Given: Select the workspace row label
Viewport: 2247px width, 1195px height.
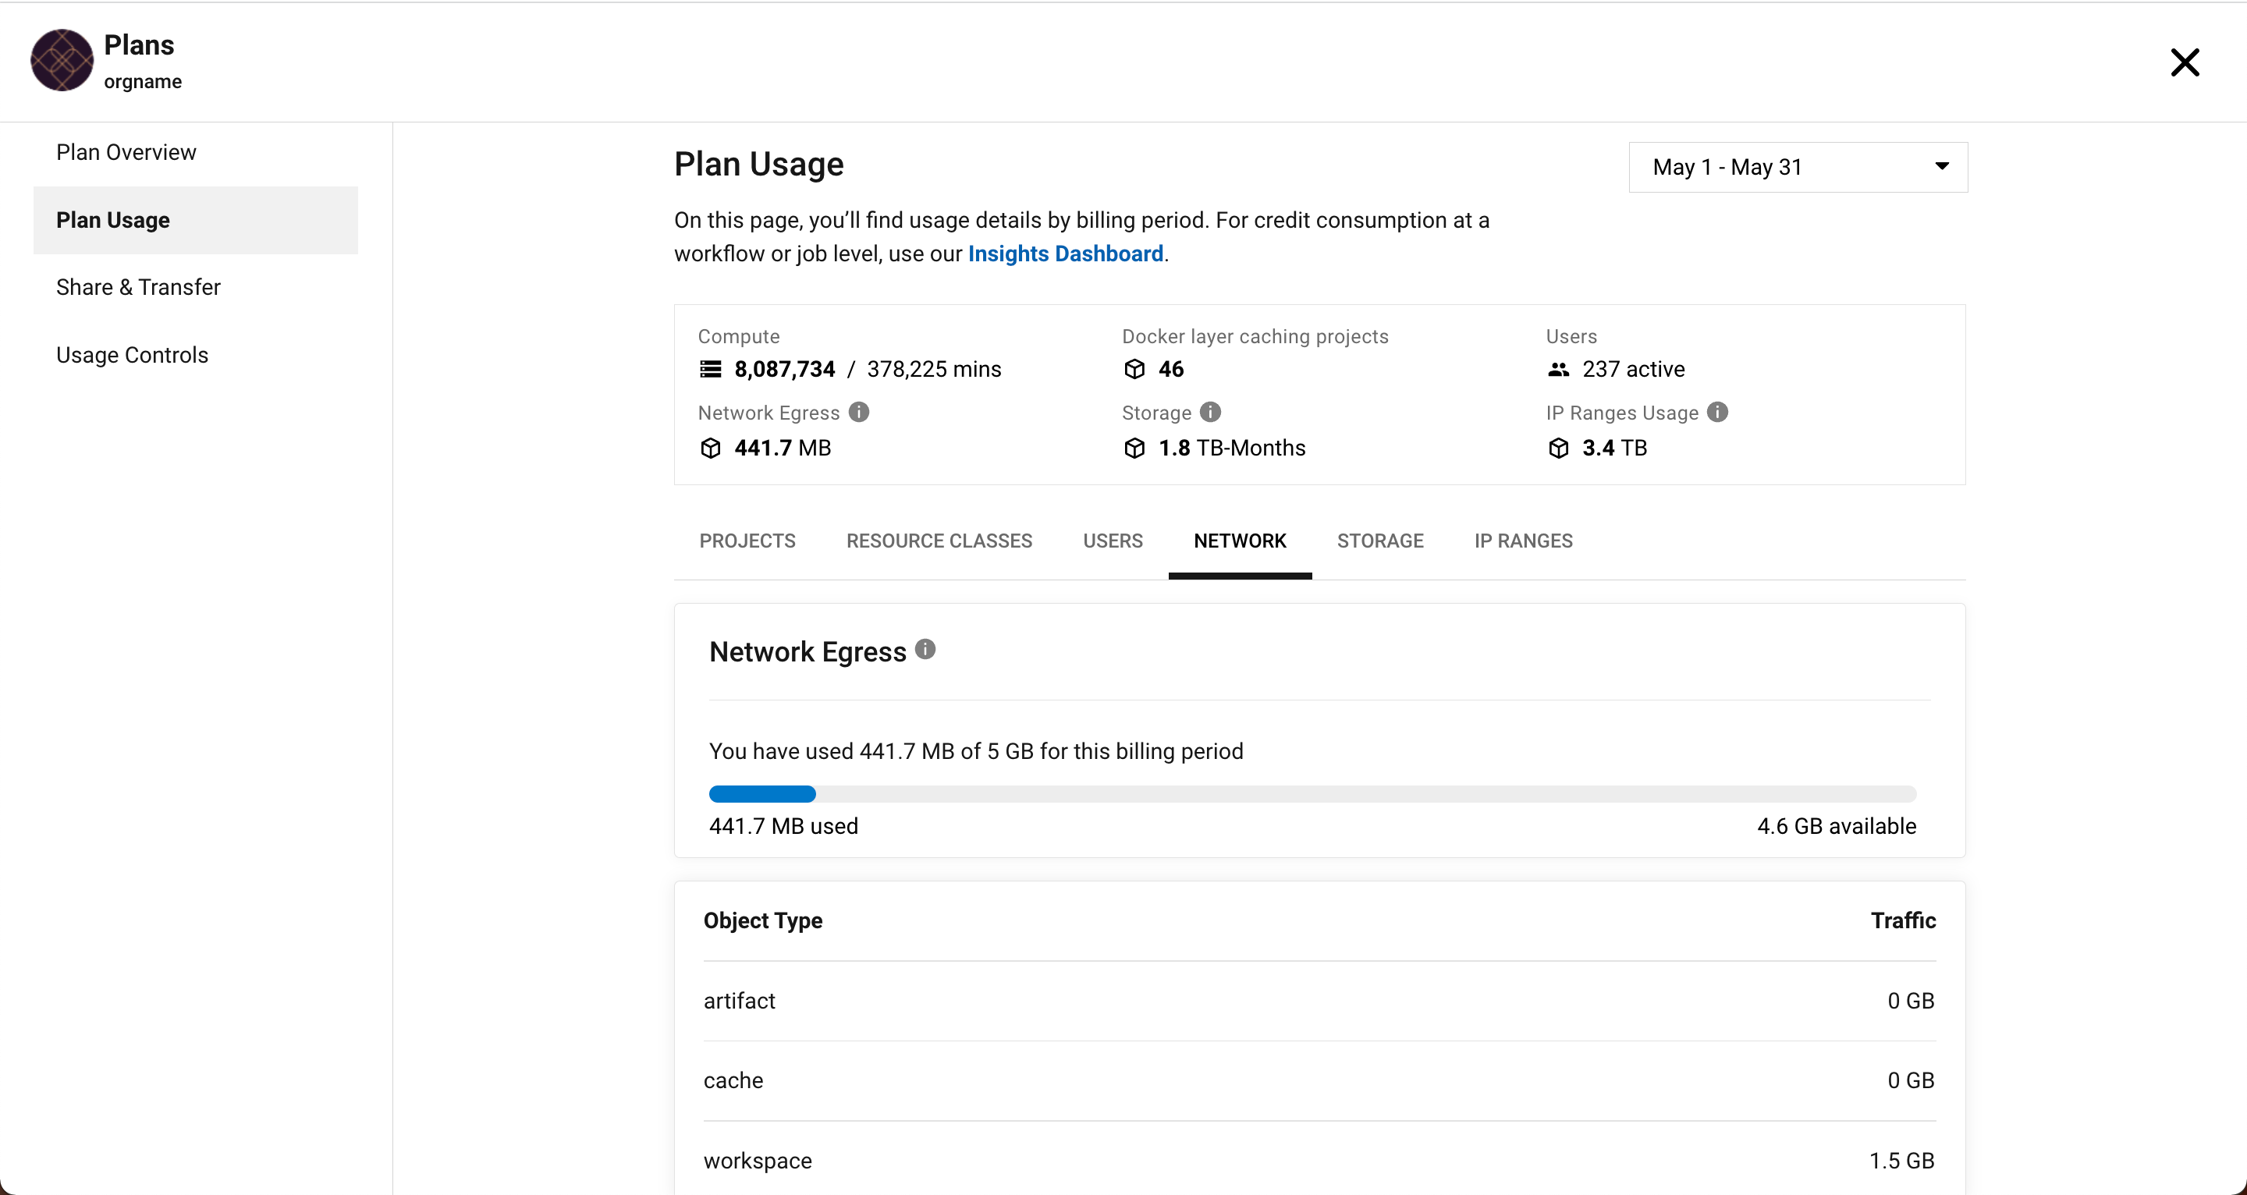Looking at the screenshot, I should (x=758, y=1162).
